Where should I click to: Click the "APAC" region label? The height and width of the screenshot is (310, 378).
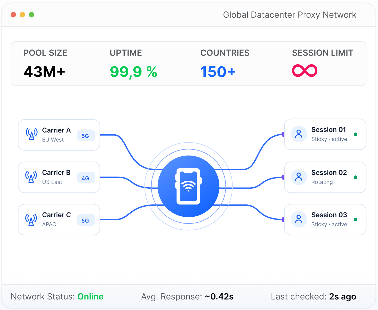(49, 224)
